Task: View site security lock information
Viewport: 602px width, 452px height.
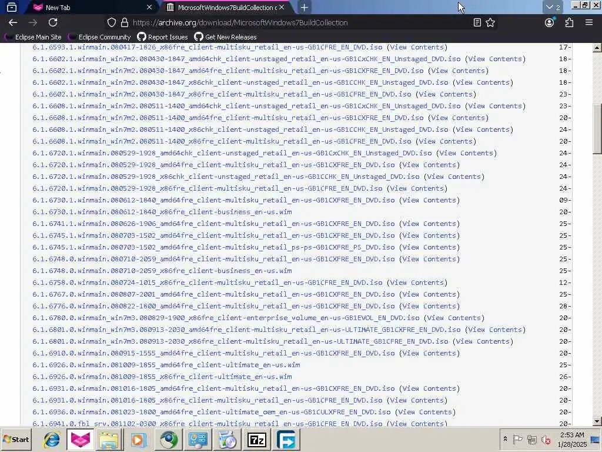Action: tap(125, 23)
